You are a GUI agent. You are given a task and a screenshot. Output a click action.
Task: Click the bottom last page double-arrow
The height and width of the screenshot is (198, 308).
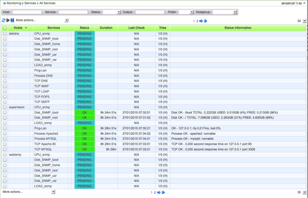163,193
